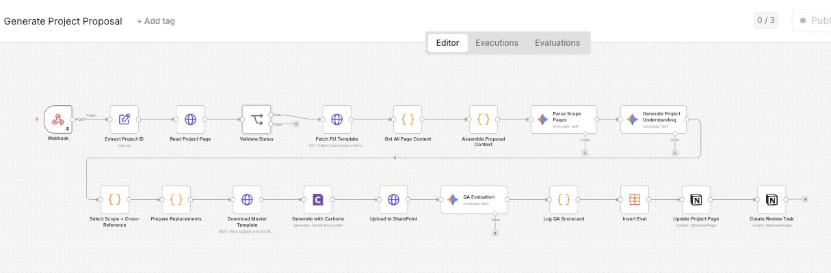Click the Insert Eval label
Viewport: 831px width, 273px height.
point(634,219)
